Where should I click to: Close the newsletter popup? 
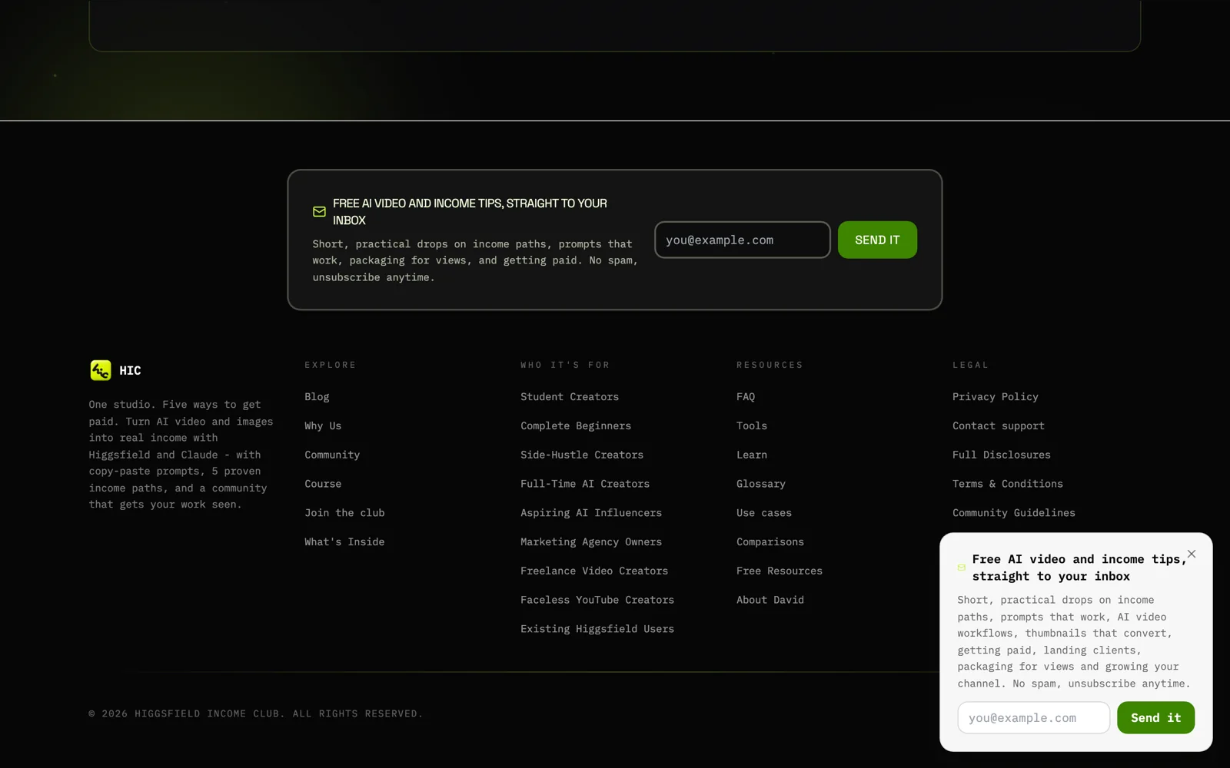click(1192, 554)
